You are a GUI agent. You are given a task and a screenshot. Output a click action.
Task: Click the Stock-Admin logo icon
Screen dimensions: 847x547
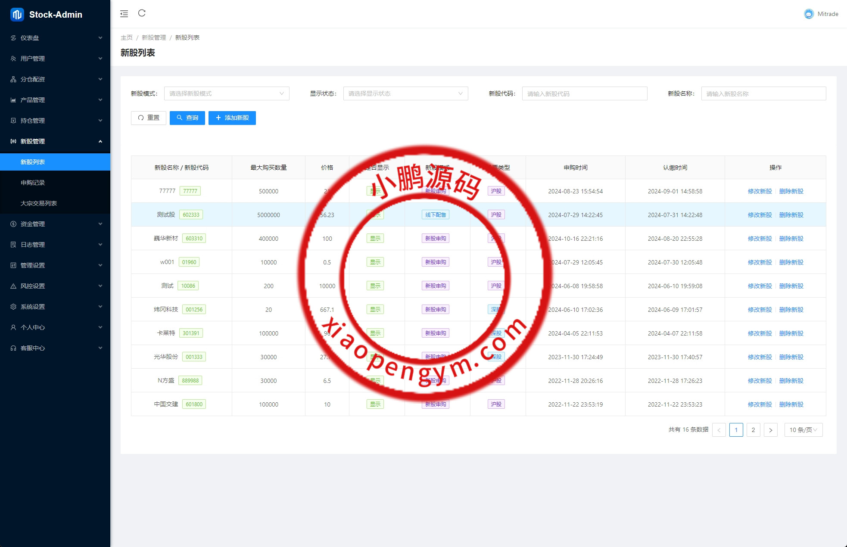pos(17,15)
